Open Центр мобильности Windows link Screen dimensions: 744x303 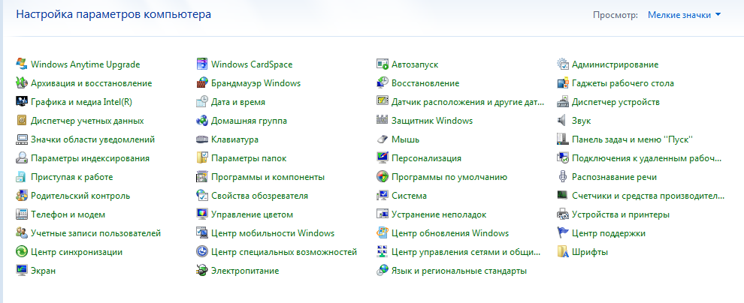coord(273,233)
